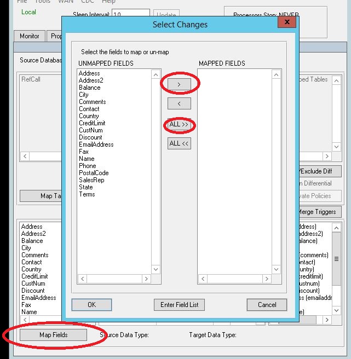Click down arrow of mapped fields scrollbar
The height and width of the screenshot is (359, 351).
tap(277, 269)
